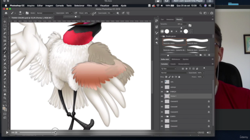Select the Dodge tool

[5, 75]
